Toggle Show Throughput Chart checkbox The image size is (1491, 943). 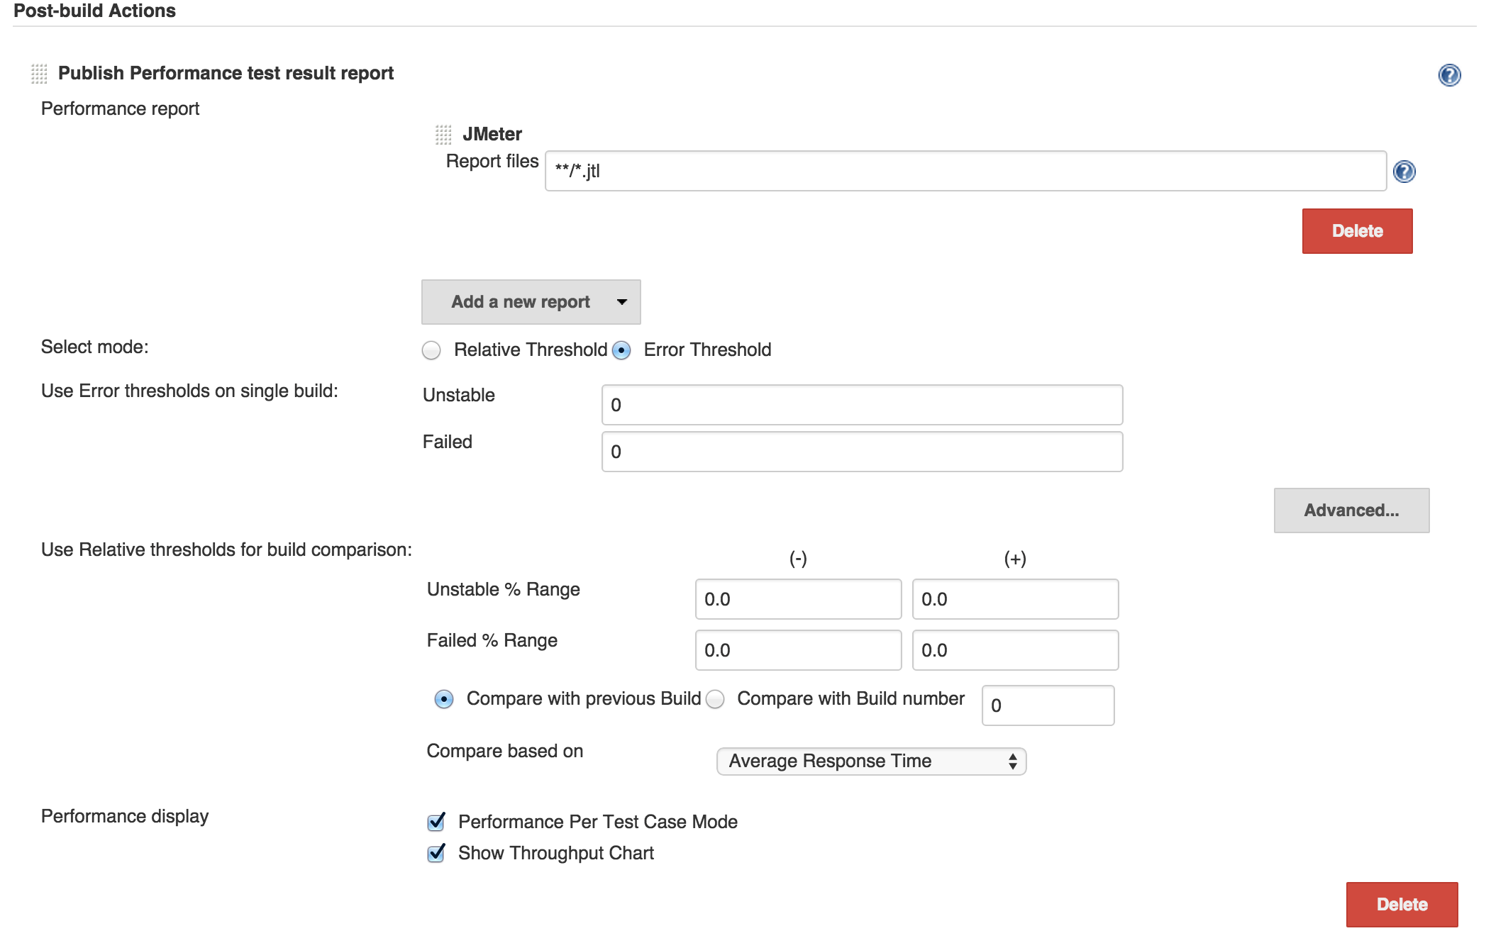[x=436, y=853]
